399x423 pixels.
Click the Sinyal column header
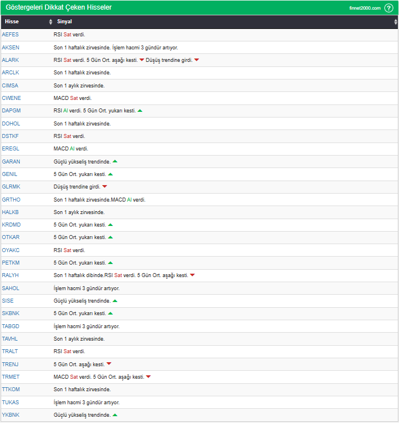pos(64,22)
